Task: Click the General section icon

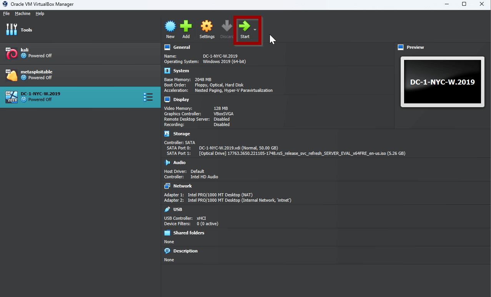Action: click(x=167, y=47)
